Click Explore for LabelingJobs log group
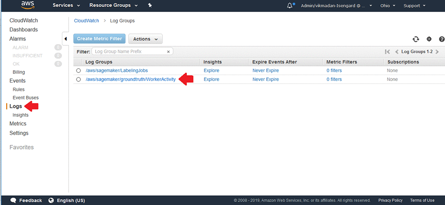Image resolution: width=445 pixels, height=205 pixels. [x=211, y=71]
